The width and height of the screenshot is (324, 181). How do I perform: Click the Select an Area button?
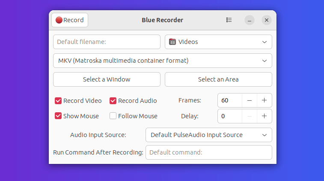(218, 79)
